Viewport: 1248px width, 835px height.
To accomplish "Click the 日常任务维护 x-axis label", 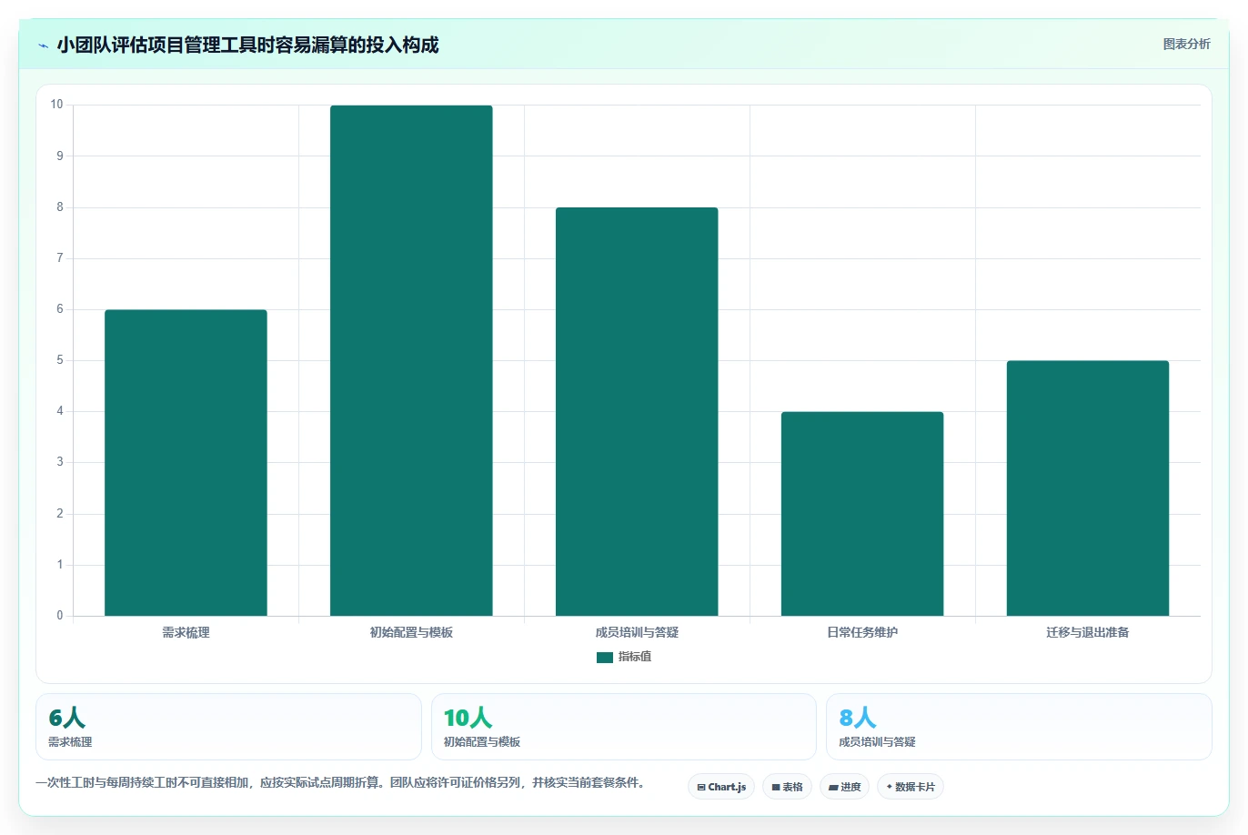I will click(862, 632).
